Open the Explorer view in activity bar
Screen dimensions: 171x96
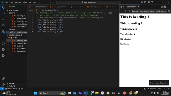point(3,7)
